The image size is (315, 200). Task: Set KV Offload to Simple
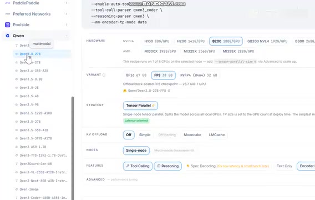point(145,135)
